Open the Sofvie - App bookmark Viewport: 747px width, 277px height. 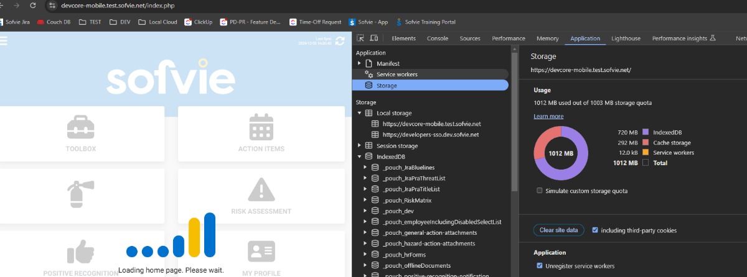click(x=369, y=22)
